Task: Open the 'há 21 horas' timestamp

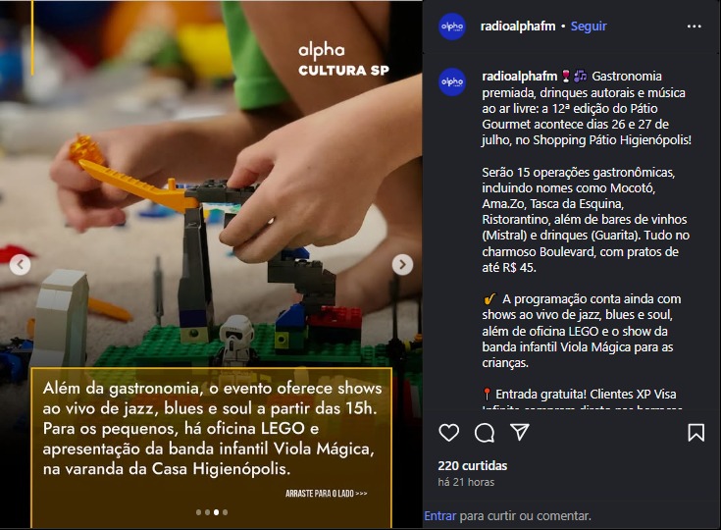Action: pos(466,482)
